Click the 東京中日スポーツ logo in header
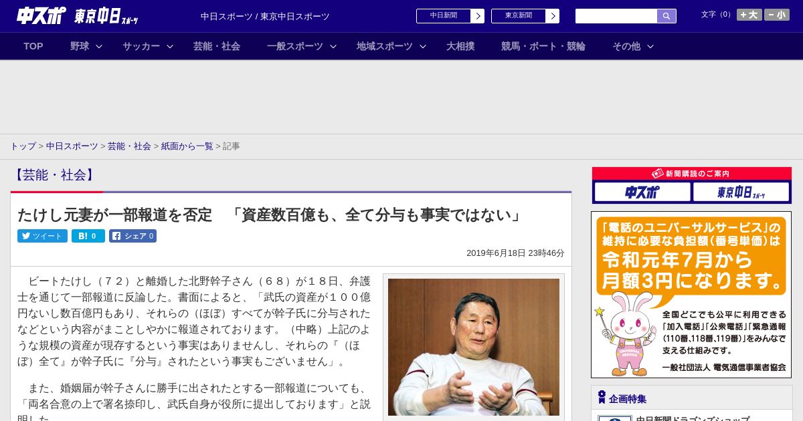The image size is (803, 421). (106, 16)
